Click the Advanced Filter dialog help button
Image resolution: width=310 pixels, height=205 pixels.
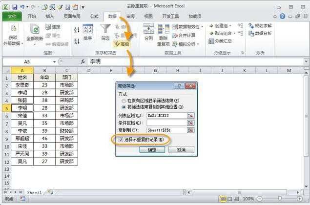click(179, 86)
